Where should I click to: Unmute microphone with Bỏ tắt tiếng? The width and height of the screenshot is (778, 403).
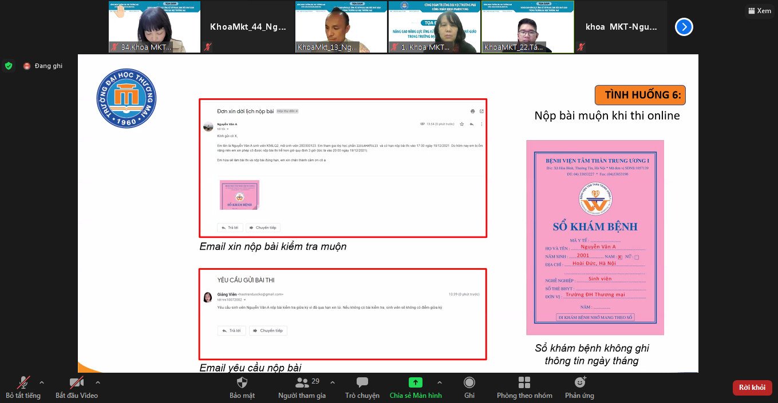click(23, 383)
